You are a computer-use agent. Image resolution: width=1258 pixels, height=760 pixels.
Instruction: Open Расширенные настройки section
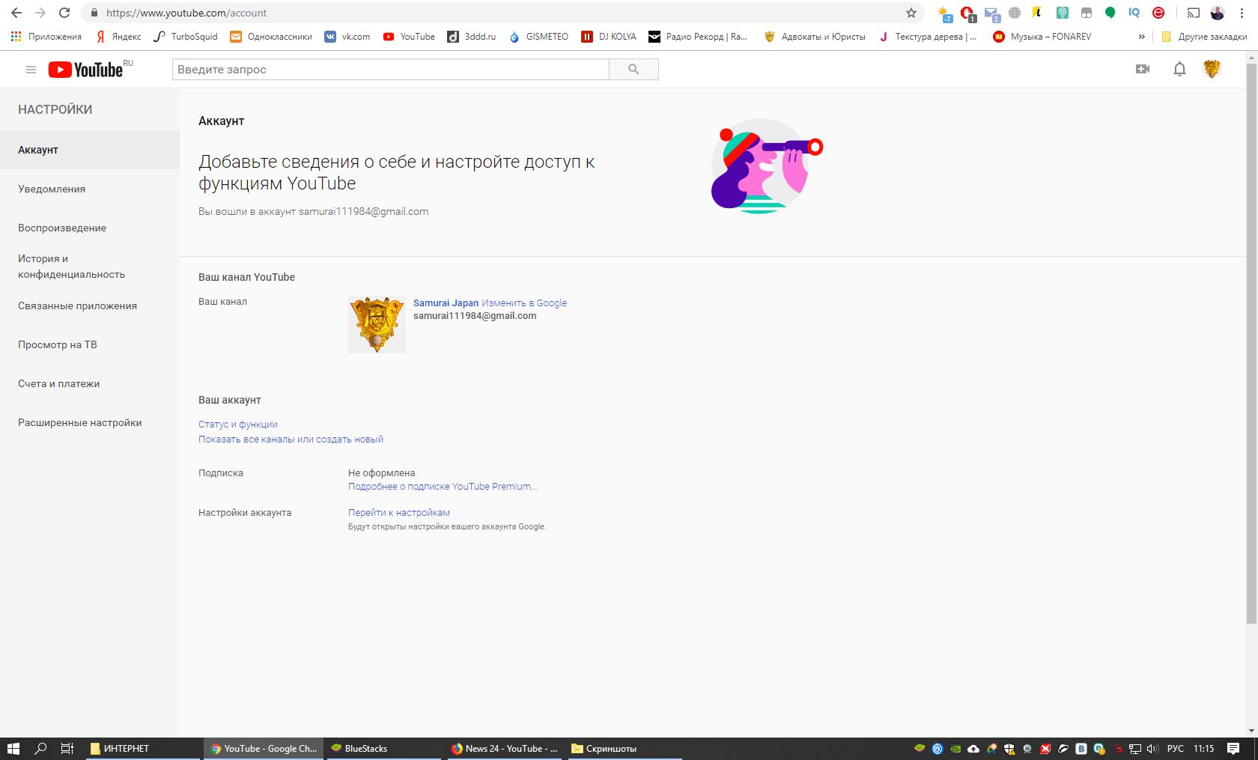[x=90, y=422]
